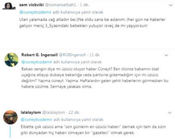Expand the more-options chevron on lalalaylom's tweet
Viewport: 175px width, 140px height.
(x=170, y=113)
